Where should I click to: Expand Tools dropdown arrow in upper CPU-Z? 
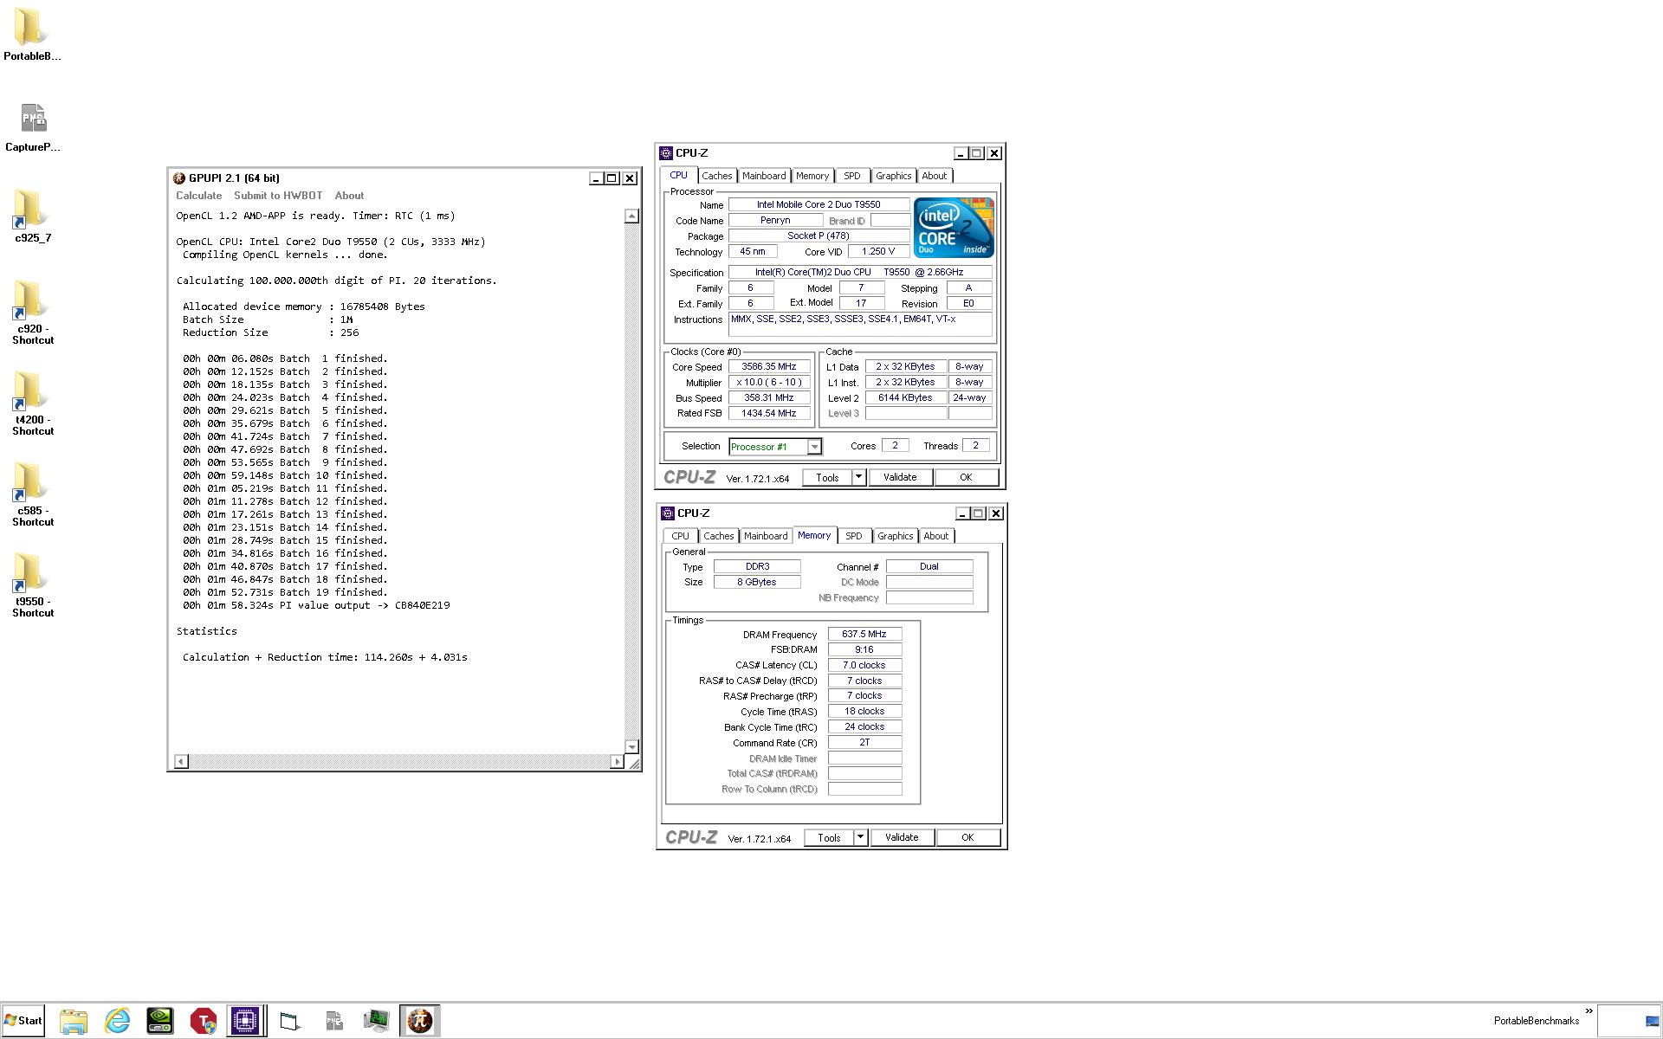coord(858,478)
